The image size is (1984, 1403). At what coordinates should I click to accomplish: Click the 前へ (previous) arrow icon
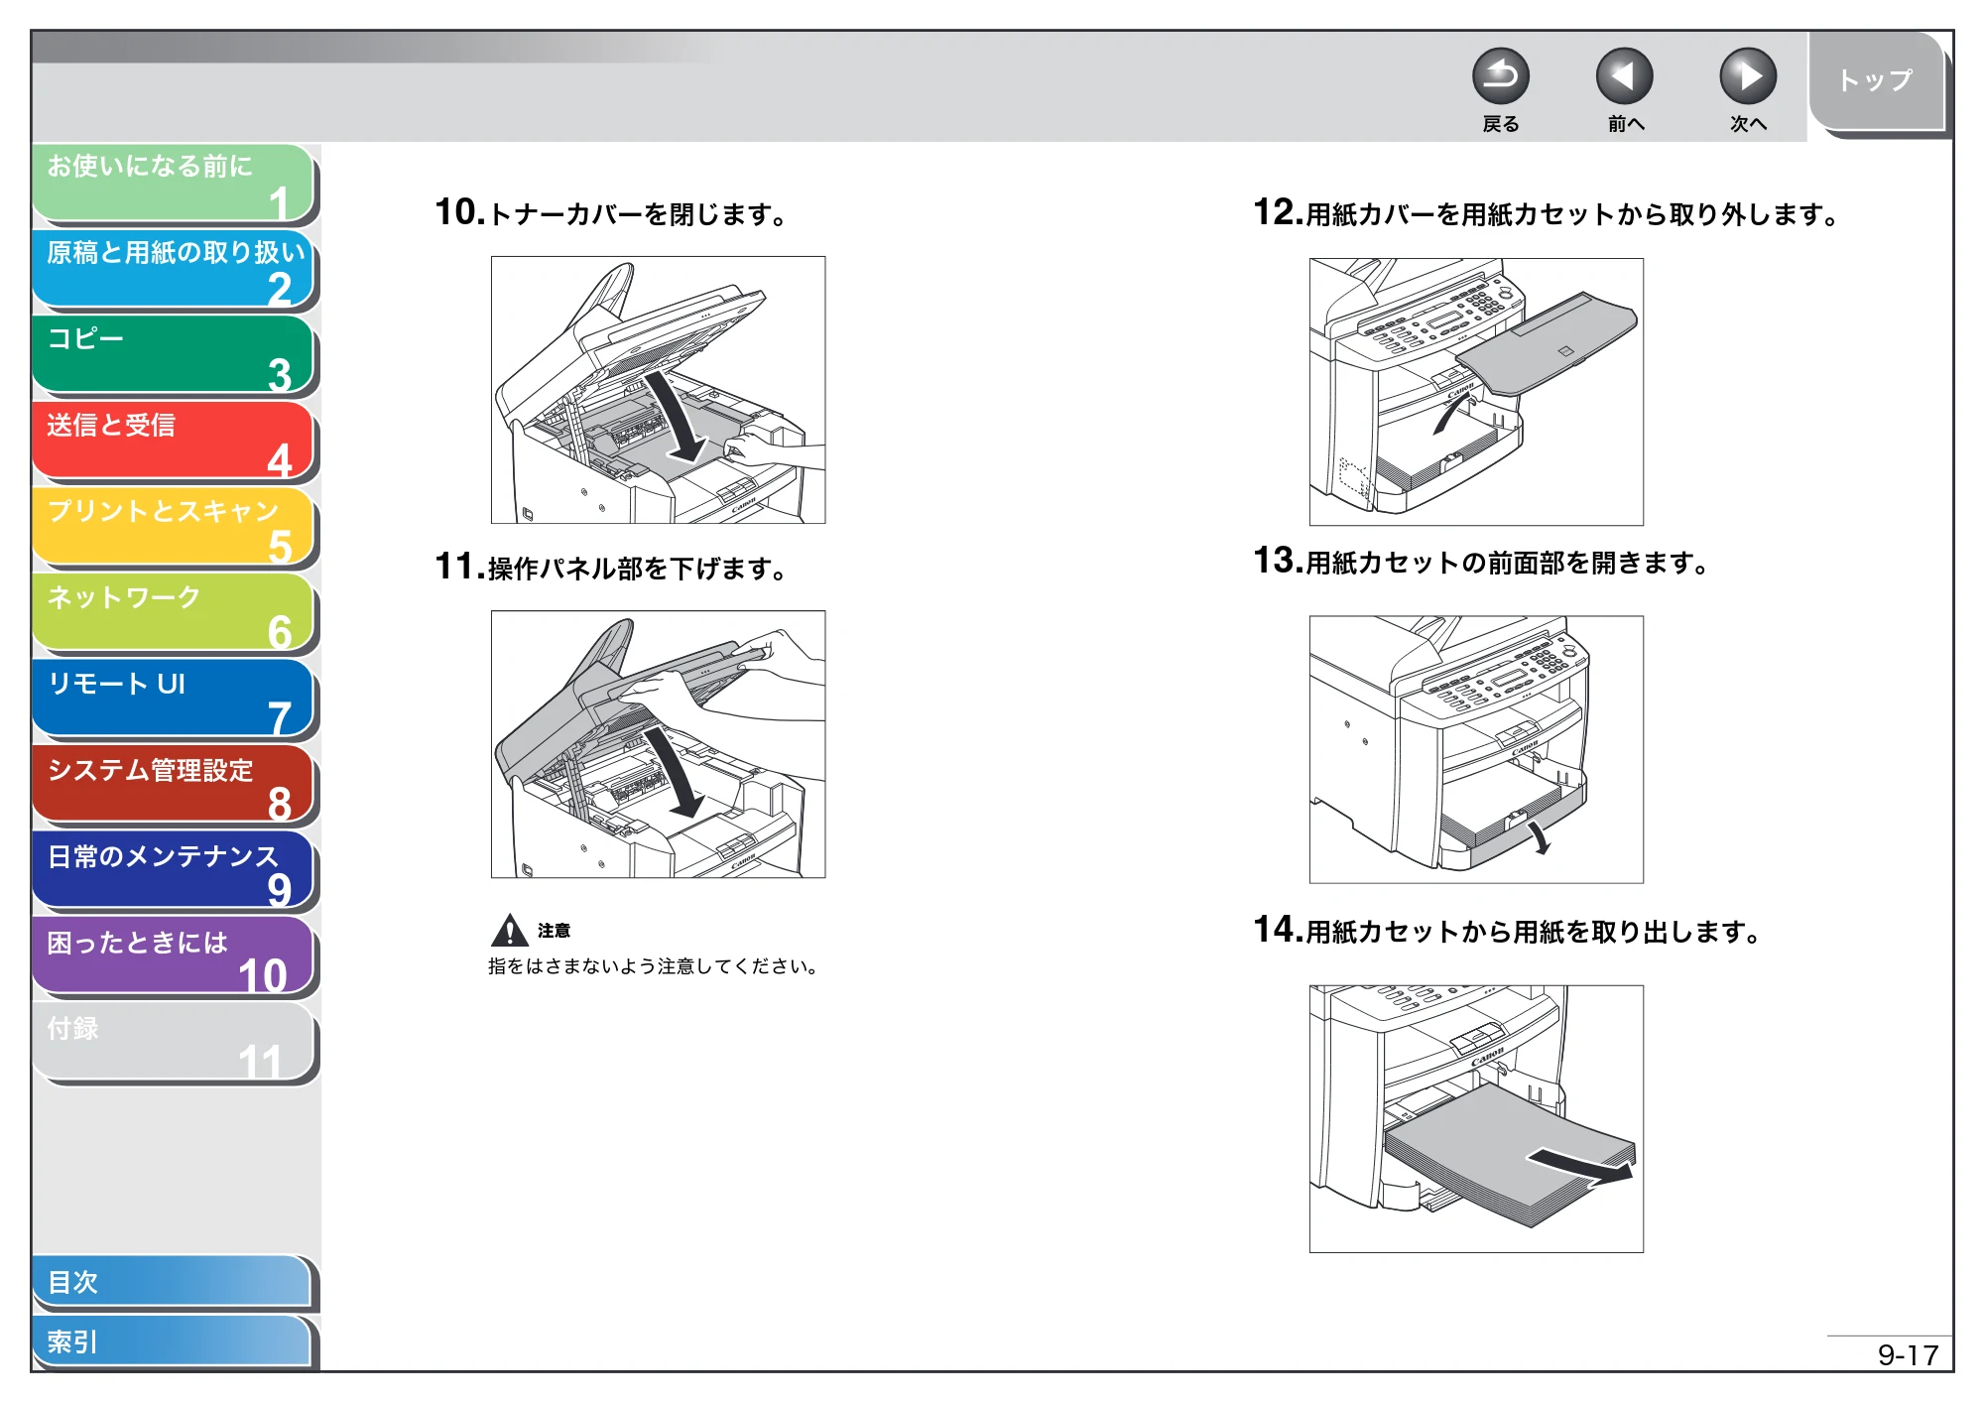[1624, 76]
